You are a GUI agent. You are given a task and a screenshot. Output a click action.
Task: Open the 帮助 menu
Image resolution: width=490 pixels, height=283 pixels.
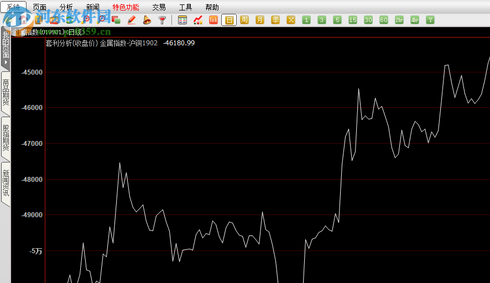[212, 7]
